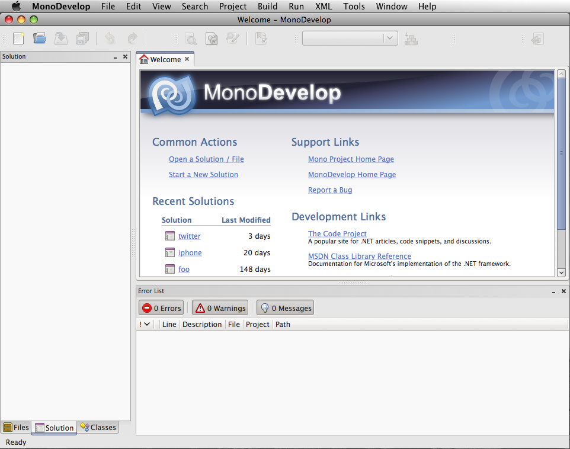Image resolution: width=570 pixels, height=449 pixels.
Task: Minimize the Solution pad
Action: coord(115,57)
